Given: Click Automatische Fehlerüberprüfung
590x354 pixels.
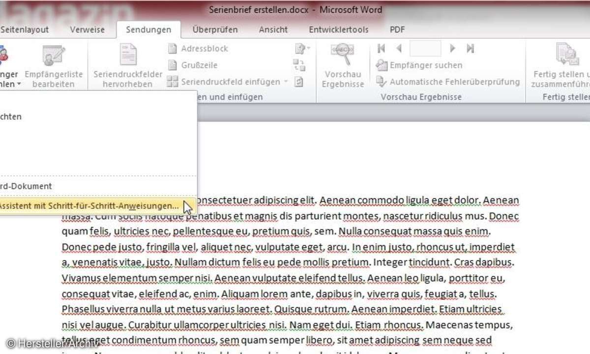Looking at the screenshot, I should (x=448, y=82).
